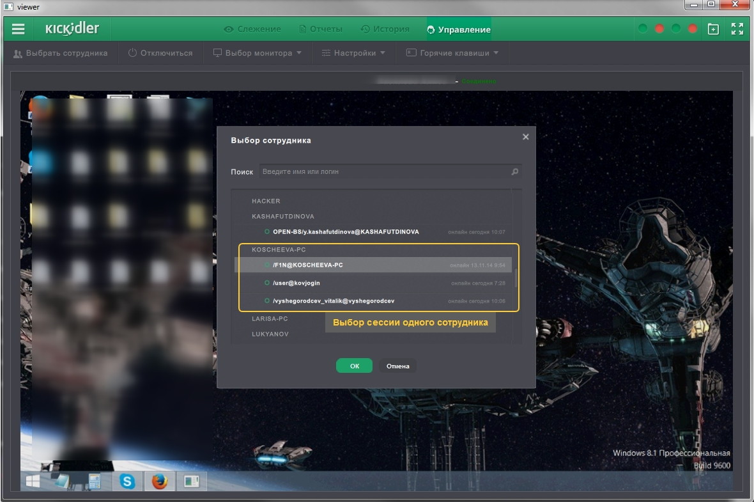The width and height of the screenshot is (754, 502).
Task: Select the LARISA-PC entry
Action: click(270, 318)
